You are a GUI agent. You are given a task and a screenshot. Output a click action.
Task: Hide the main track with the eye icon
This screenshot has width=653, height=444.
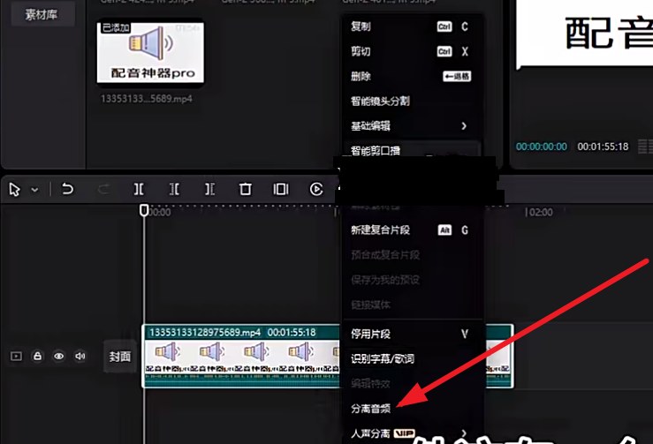coord(58,357)
